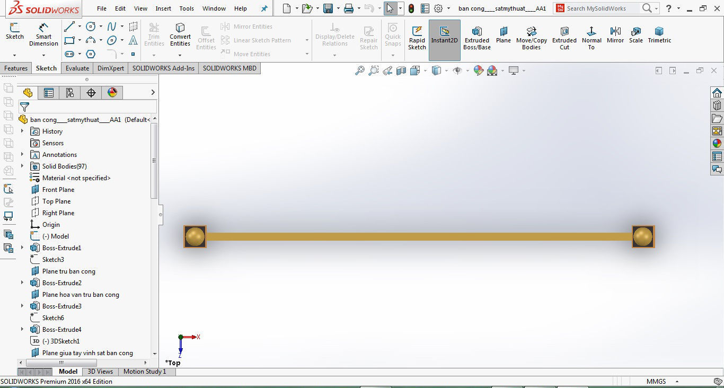
Task: Open the Tools menu
Action: [x=187, y=8]
